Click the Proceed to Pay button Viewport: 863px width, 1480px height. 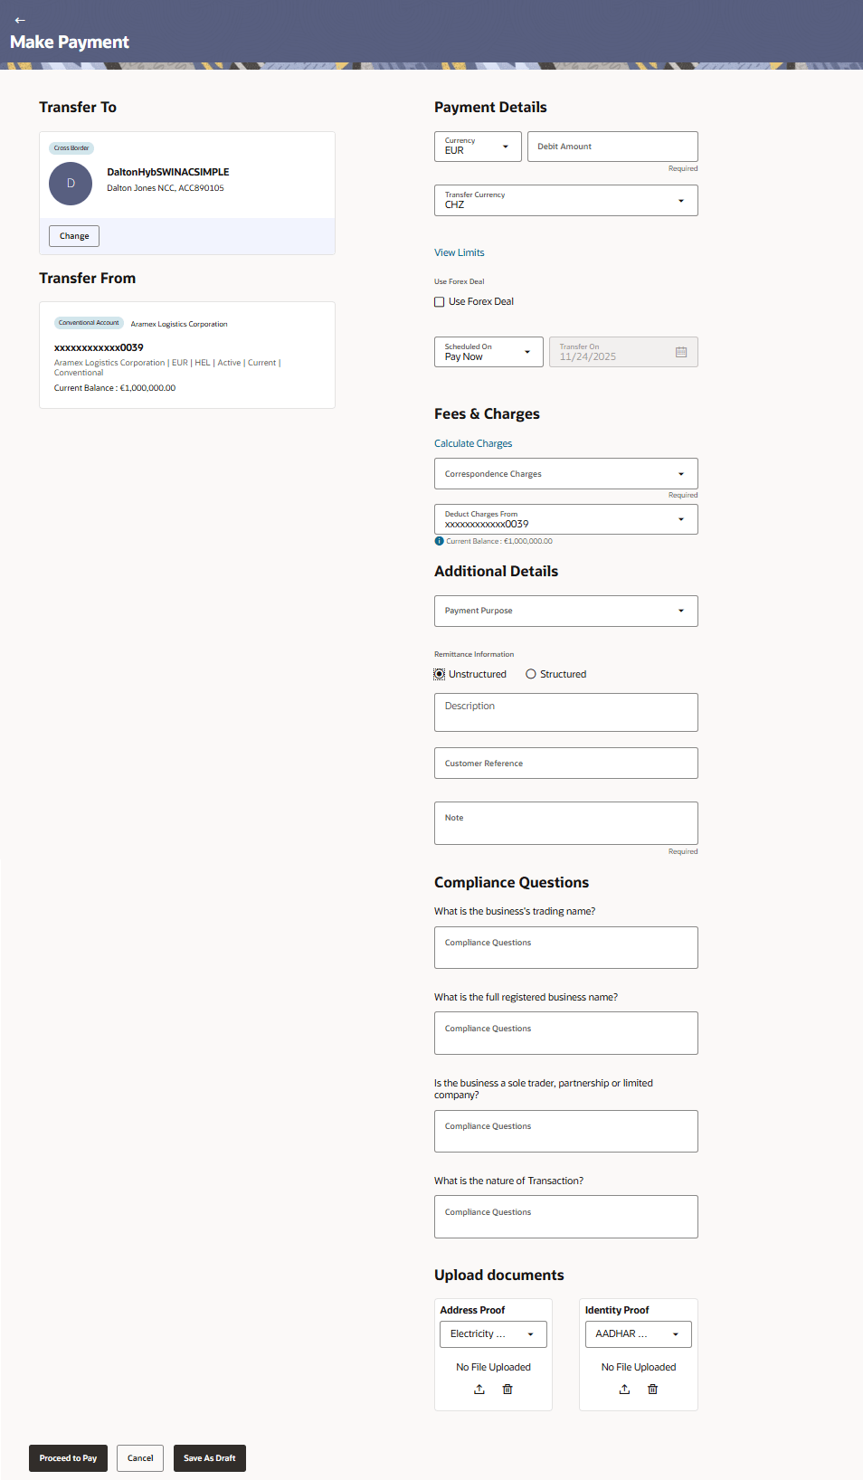68,1458
